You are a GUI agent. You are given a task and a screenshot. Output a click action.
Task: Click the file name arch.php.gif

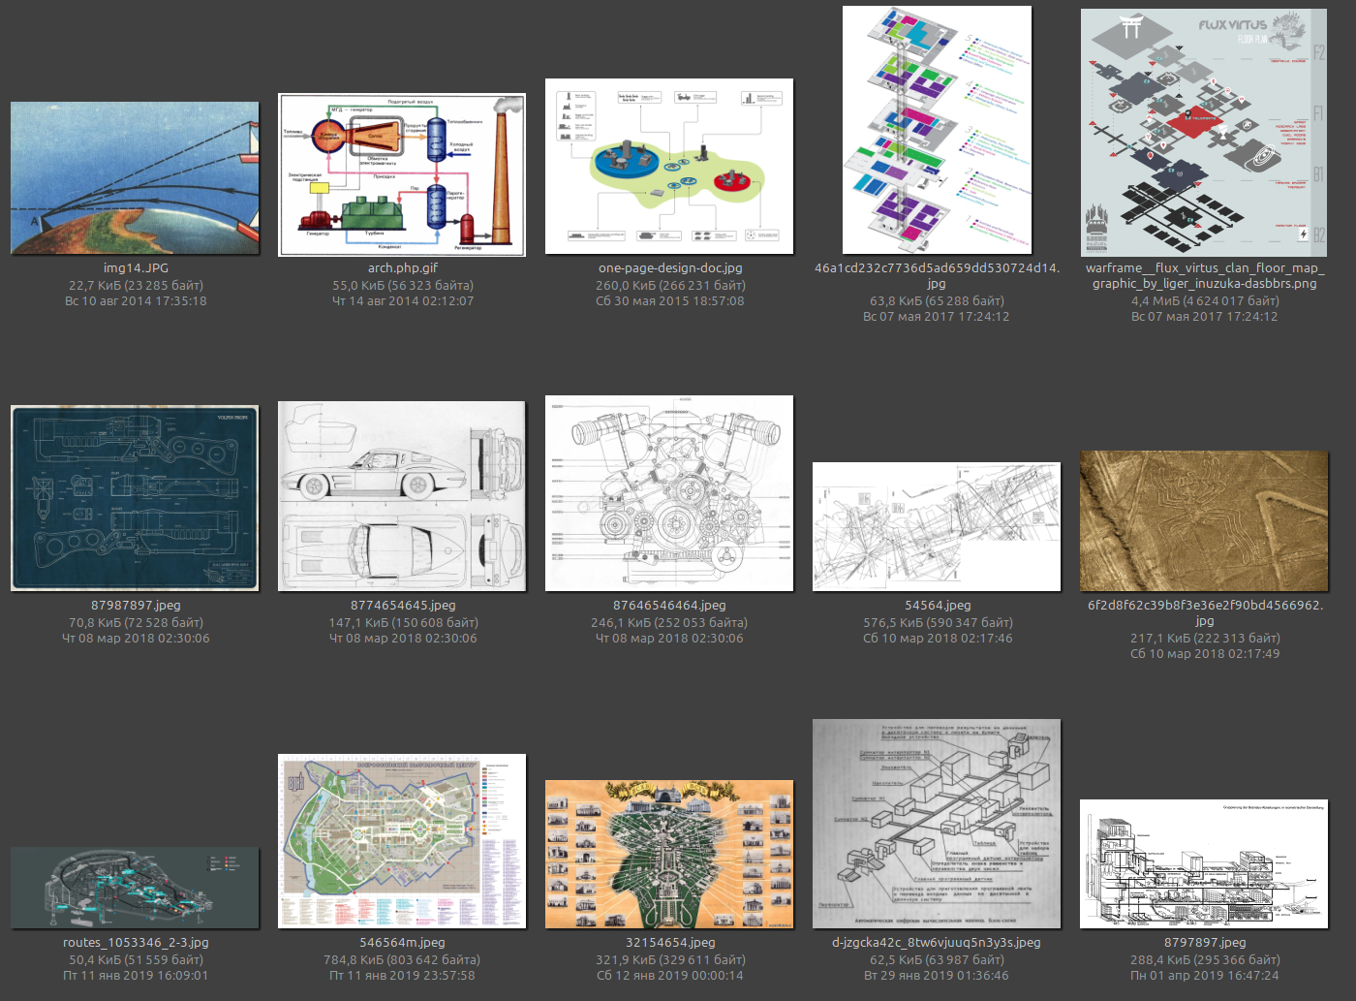[403, 268]
